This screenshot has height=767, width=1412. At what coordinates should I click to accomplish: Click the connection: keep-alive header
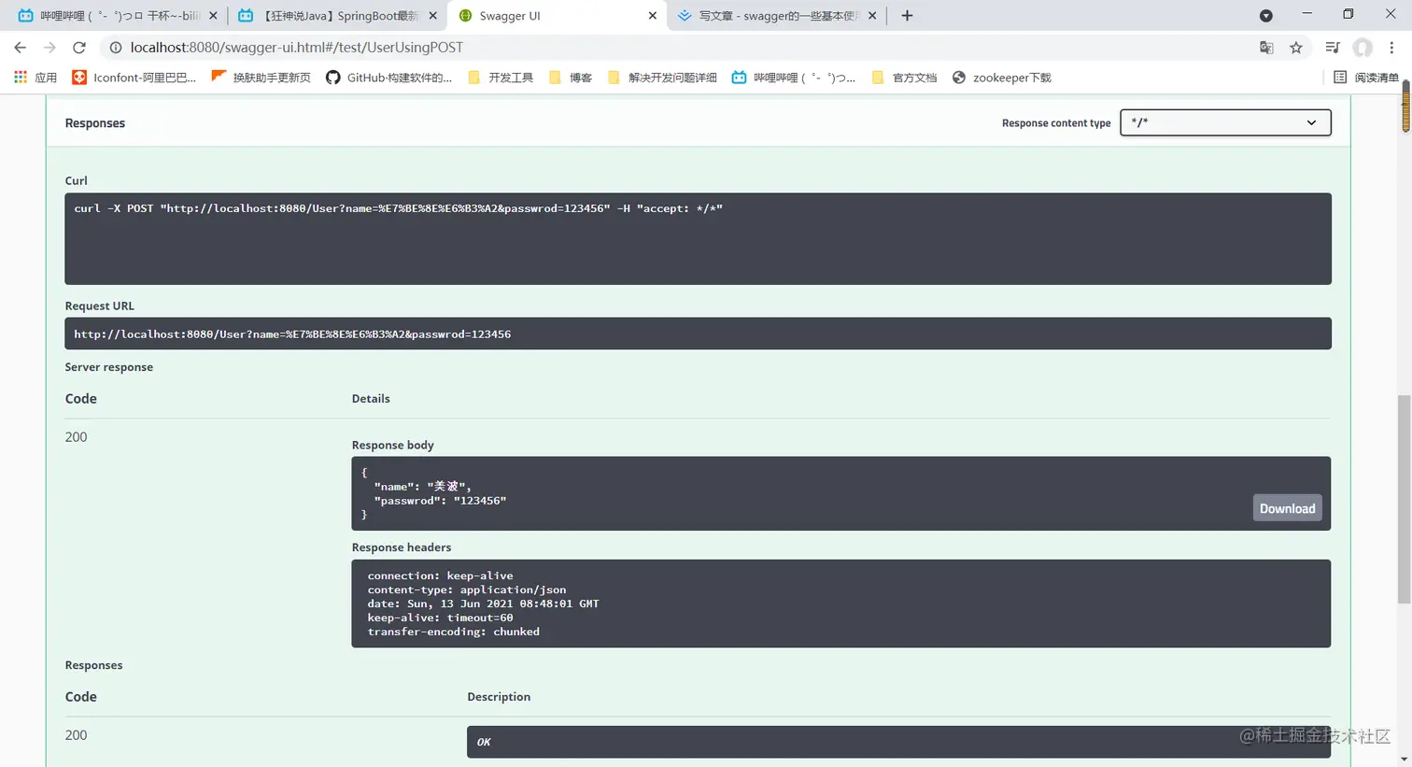click(x=440, y=575)
